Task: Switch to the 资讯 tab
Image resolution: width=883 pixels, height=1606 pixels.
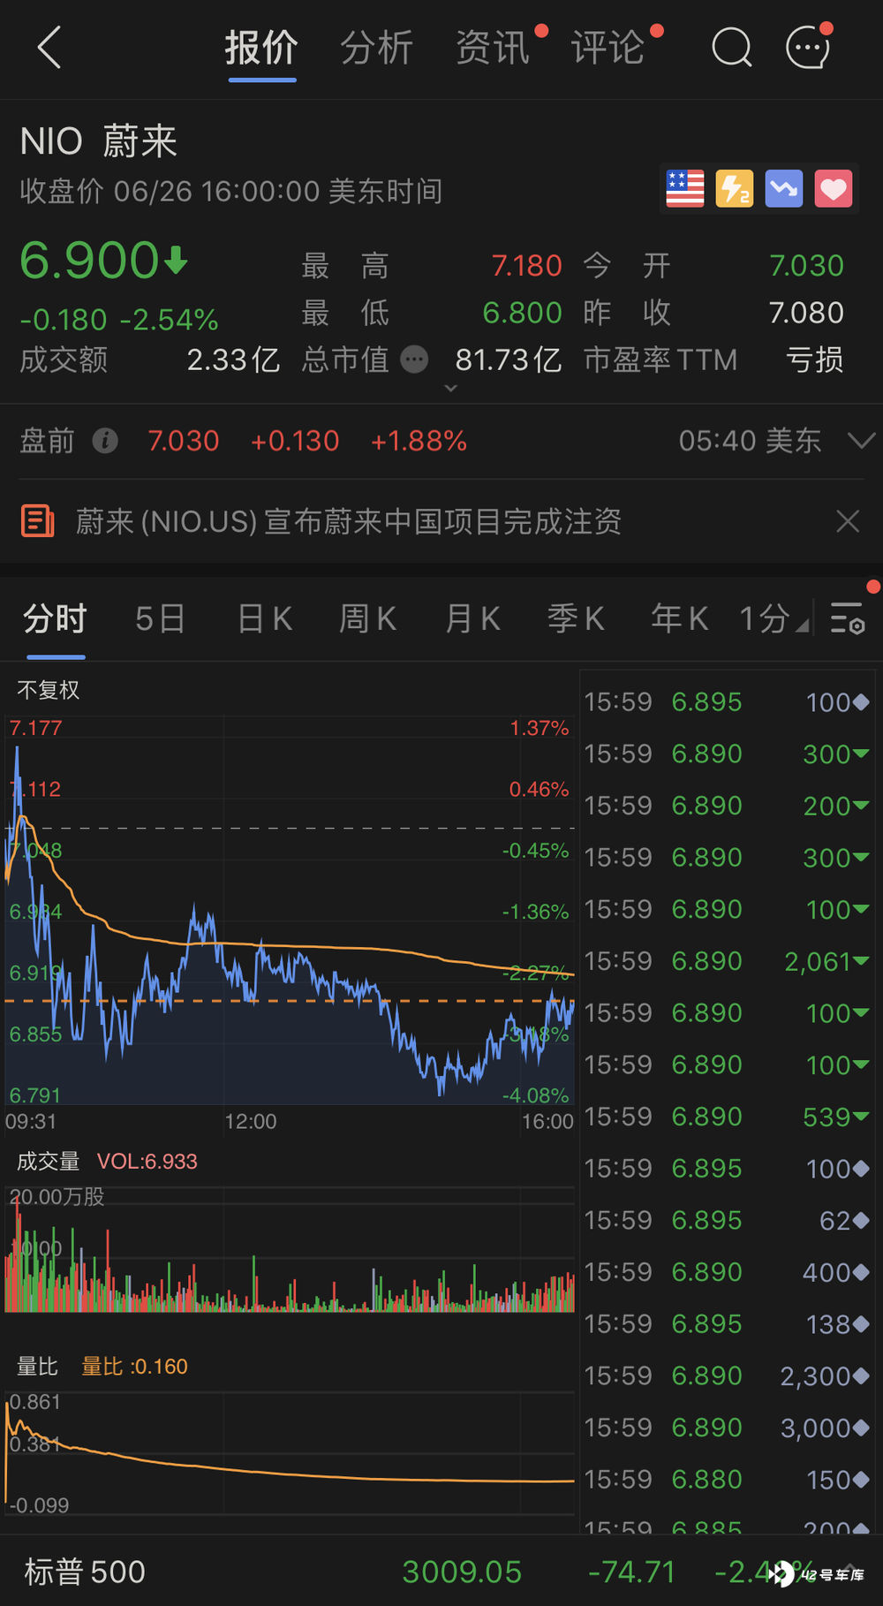Action: point(493,48)
